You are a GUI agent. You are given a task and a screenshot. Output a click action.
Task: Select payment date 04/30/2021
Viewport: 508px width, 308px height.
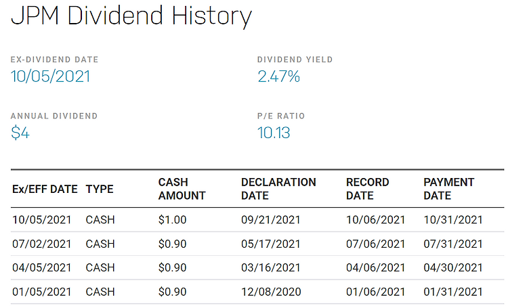click(453, 268)
